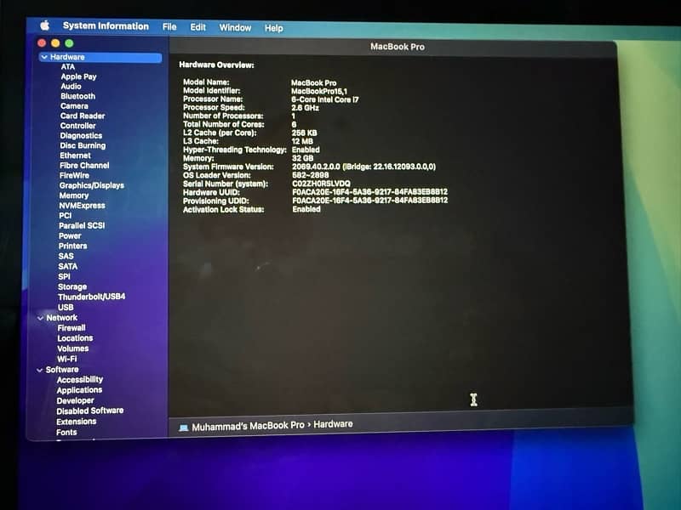Select Developer in the sidebar
Image resolution: width=681 pixels, height=510 pixels.
point(75,401)
